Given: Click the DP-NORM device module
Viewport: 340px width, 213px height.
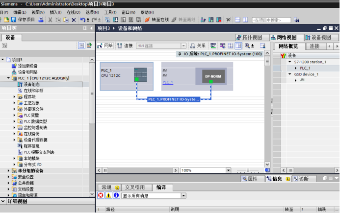Looking at the screenshot, I should coord(213,76).
